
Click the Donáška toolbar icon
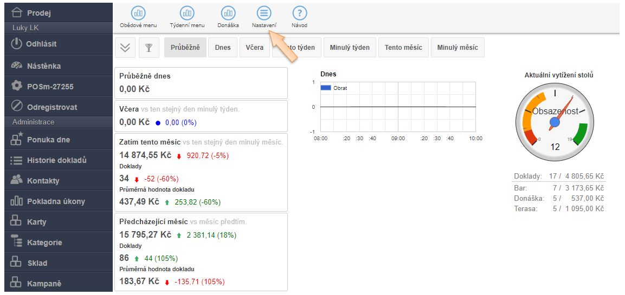(x=228, y=13)
